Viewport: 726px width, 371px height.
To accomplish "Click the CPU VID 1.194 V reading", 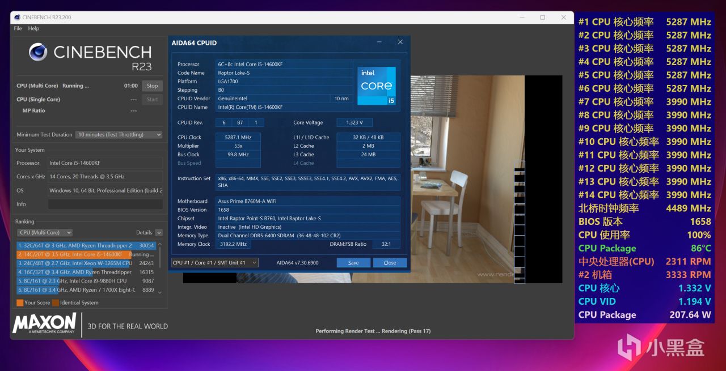I will 644,301.
